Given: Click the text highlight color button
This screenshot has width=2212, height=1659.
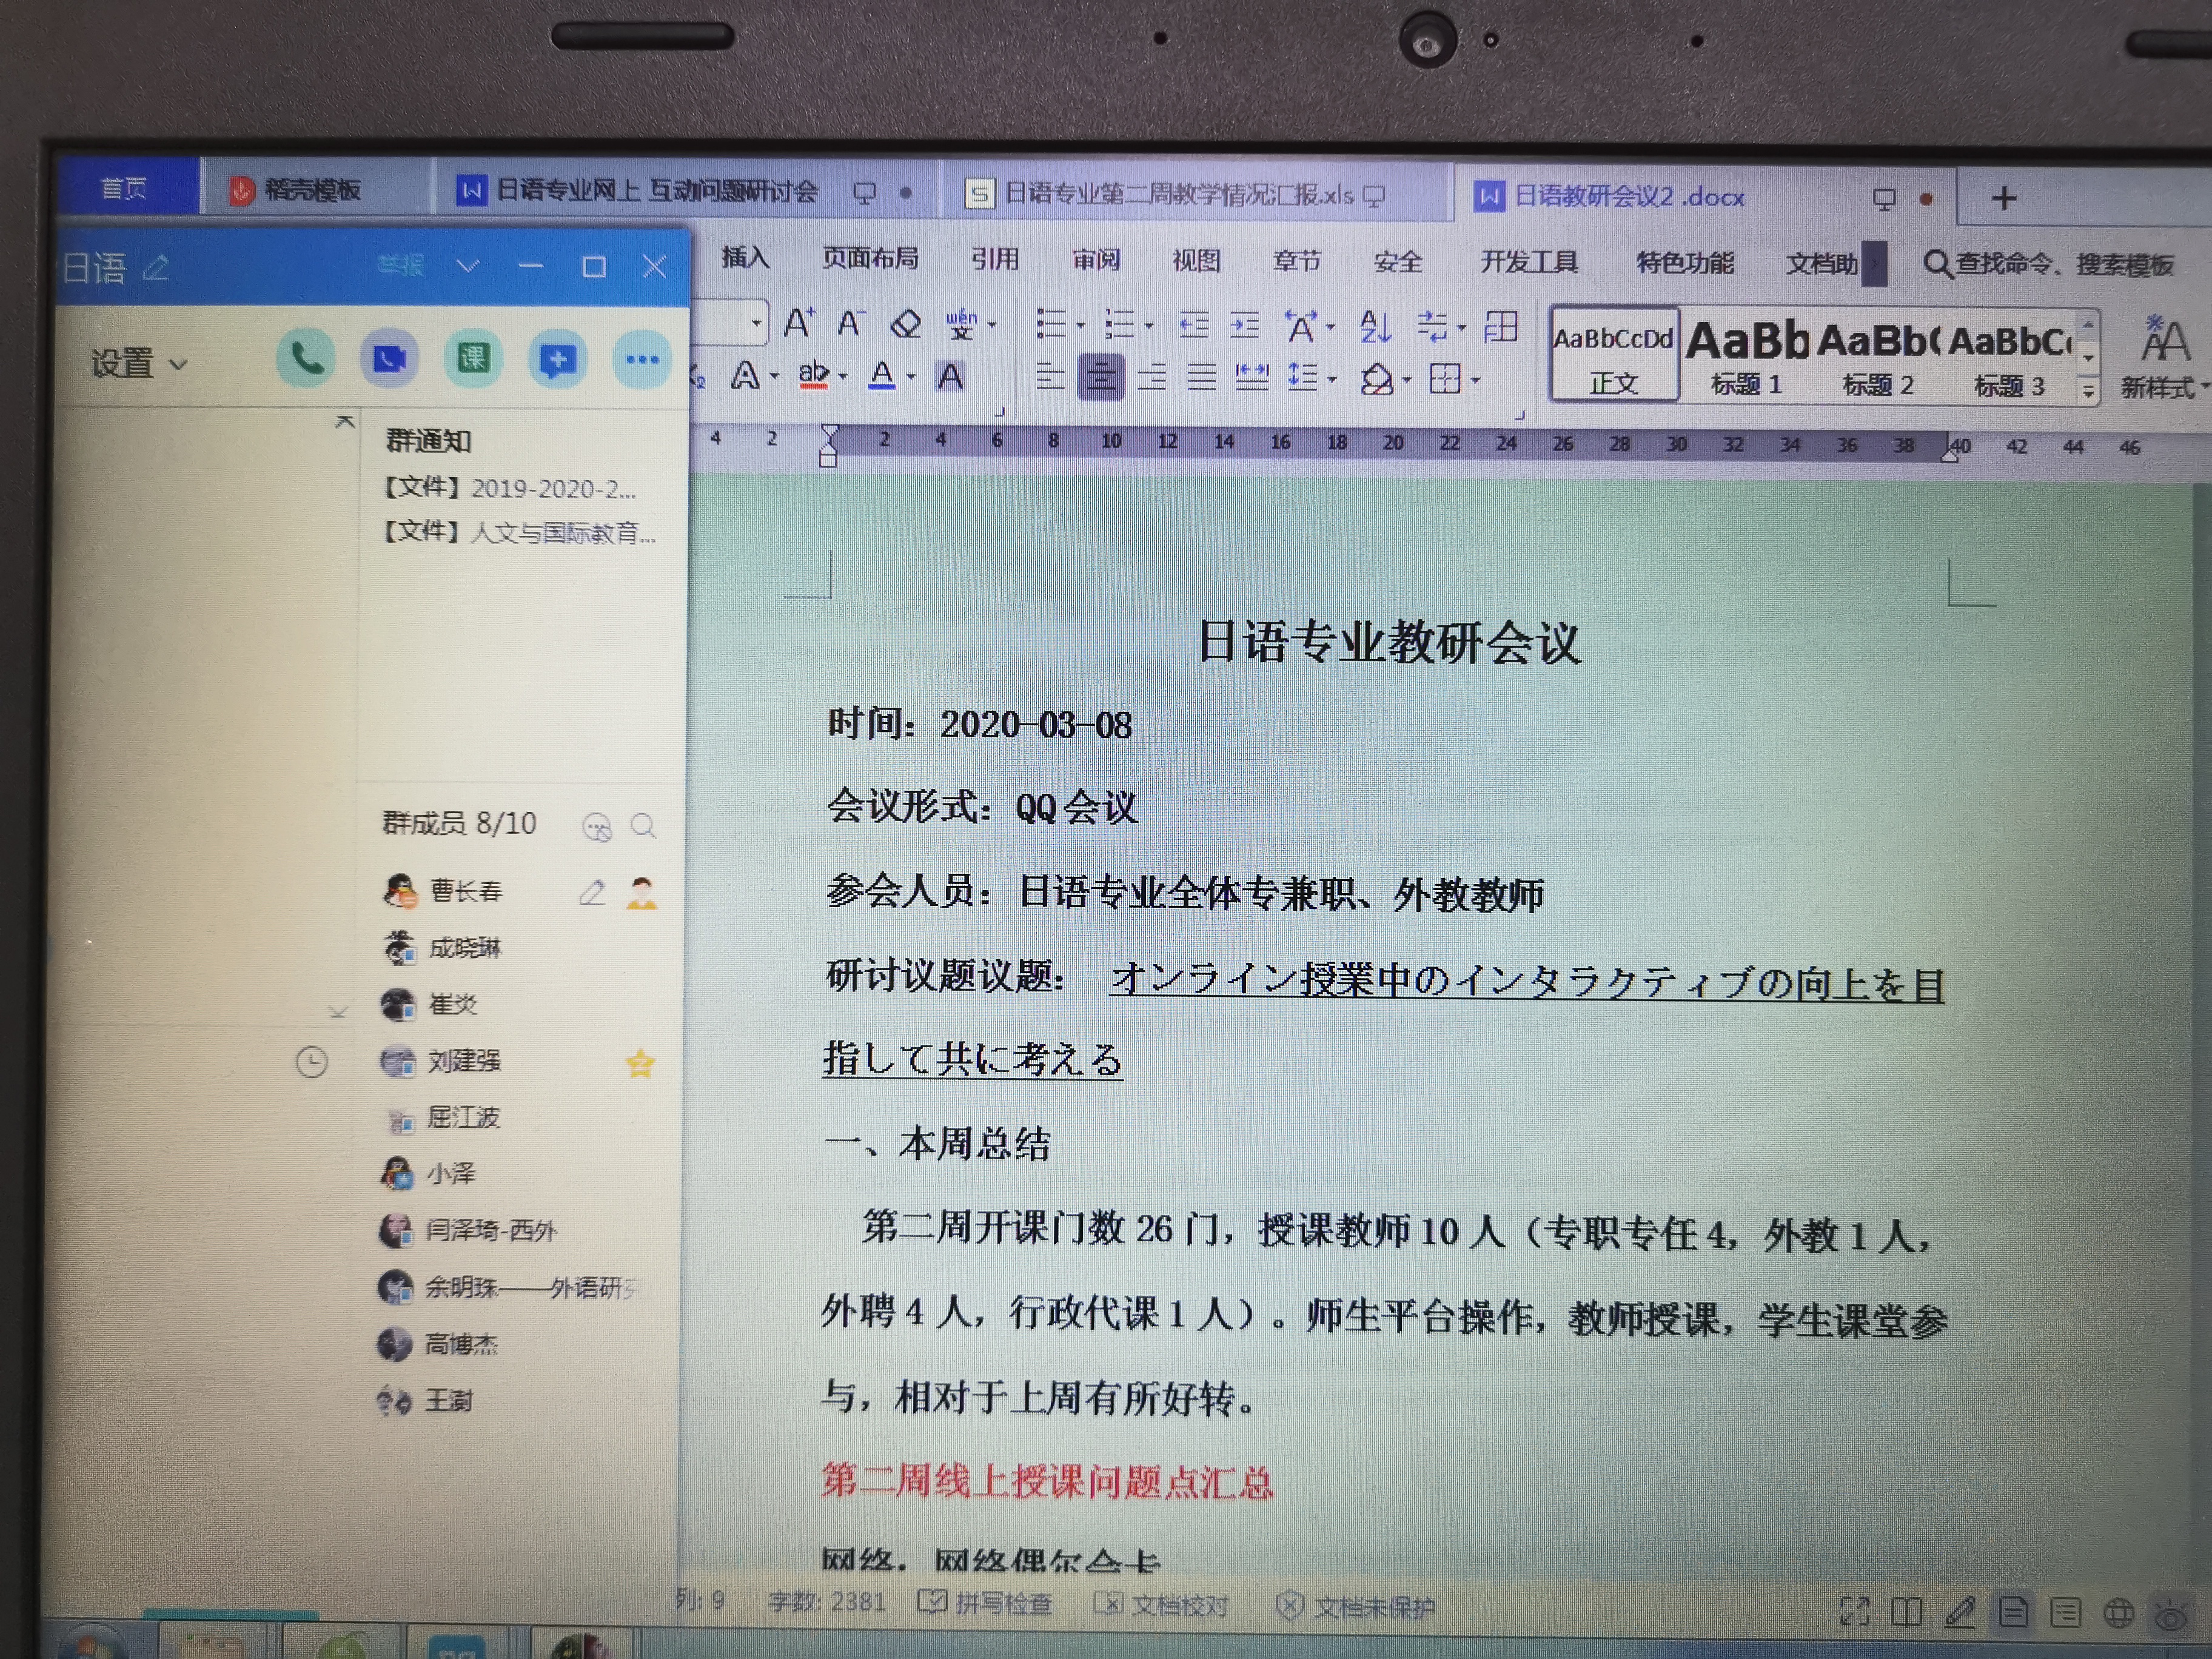Looking at the screenshot, I should [x=813, y=376].
